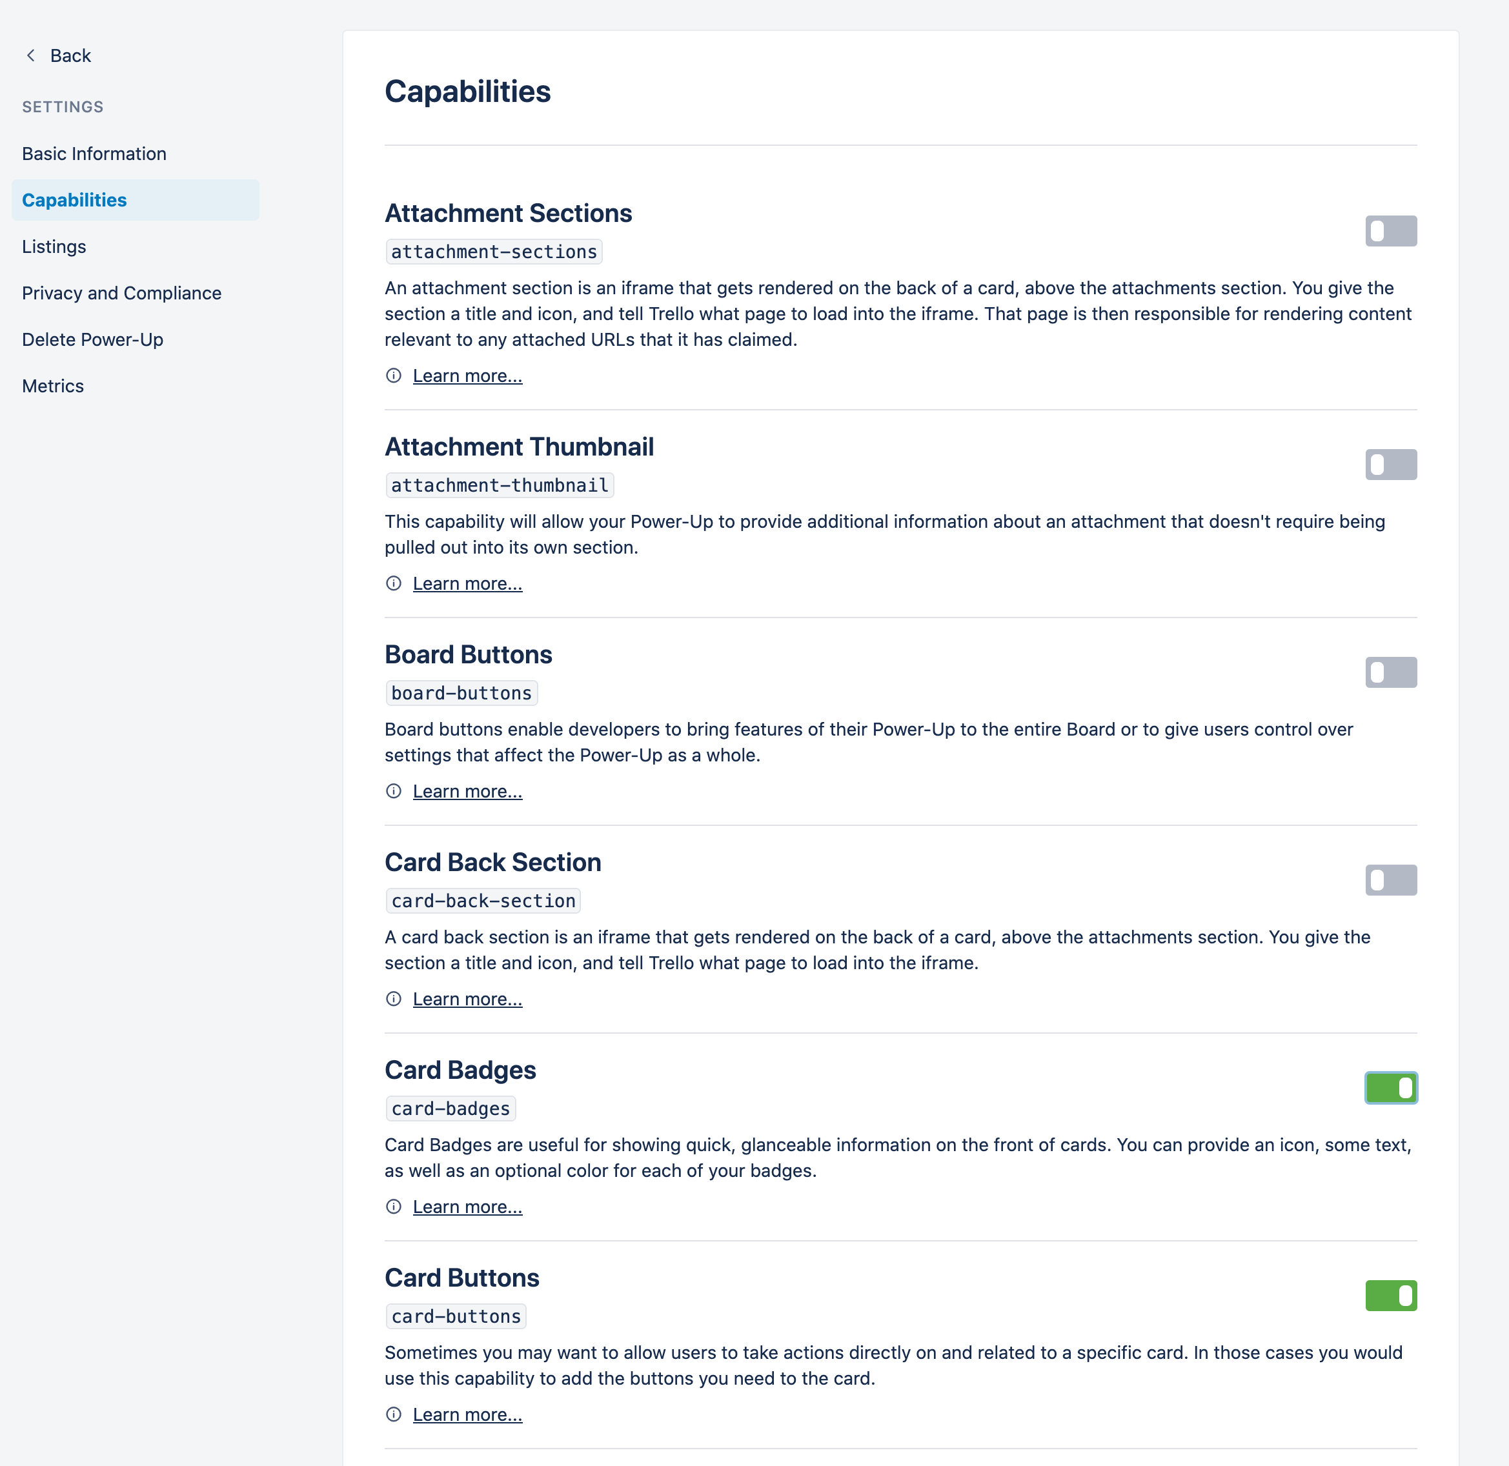Open Basic Information settings page
Screen dimensions: 1509x1466
94,154
